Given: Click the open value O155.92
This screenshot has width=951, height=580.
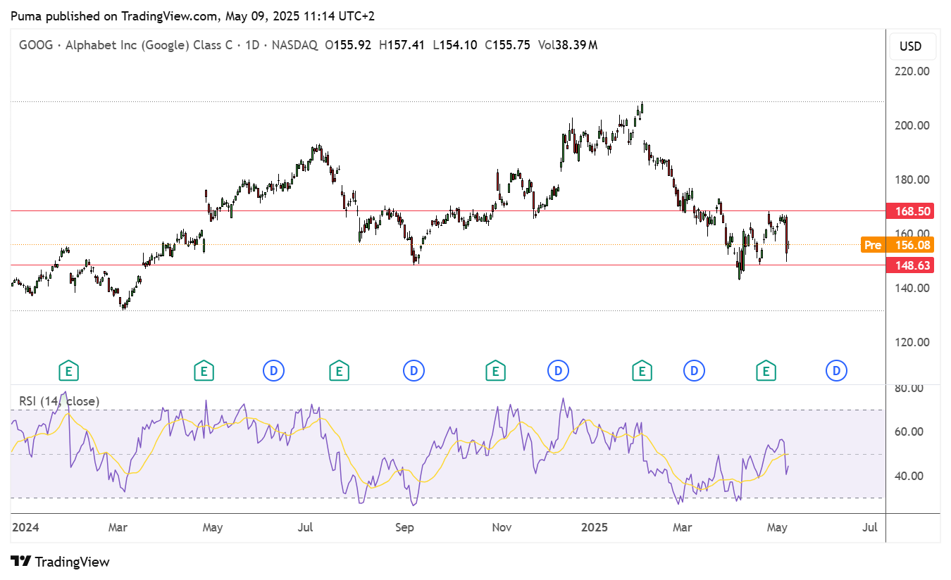Looking at the screenshot, I should [x=348, y=45].
